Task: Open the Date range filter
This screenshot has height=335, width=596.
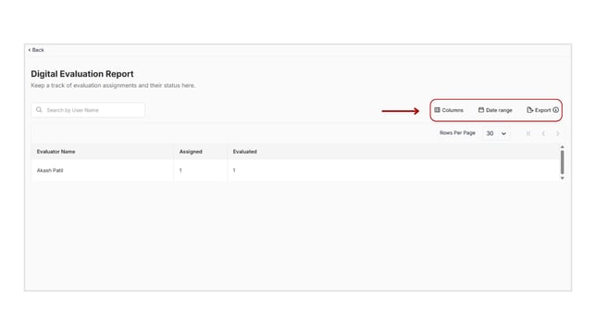Action: [495, 110]
